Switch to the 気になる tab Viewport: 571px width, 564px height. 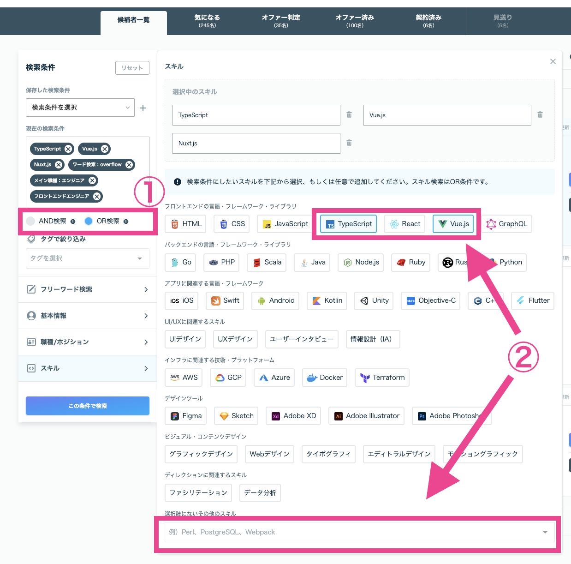(x=207, y=21)
